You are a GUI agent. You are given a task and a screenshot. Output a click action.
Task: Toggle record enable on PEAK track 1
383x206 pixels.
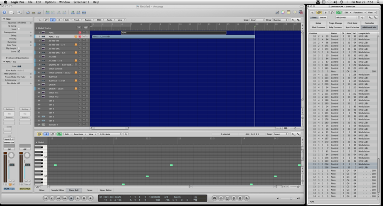click(x=79, y=33)
